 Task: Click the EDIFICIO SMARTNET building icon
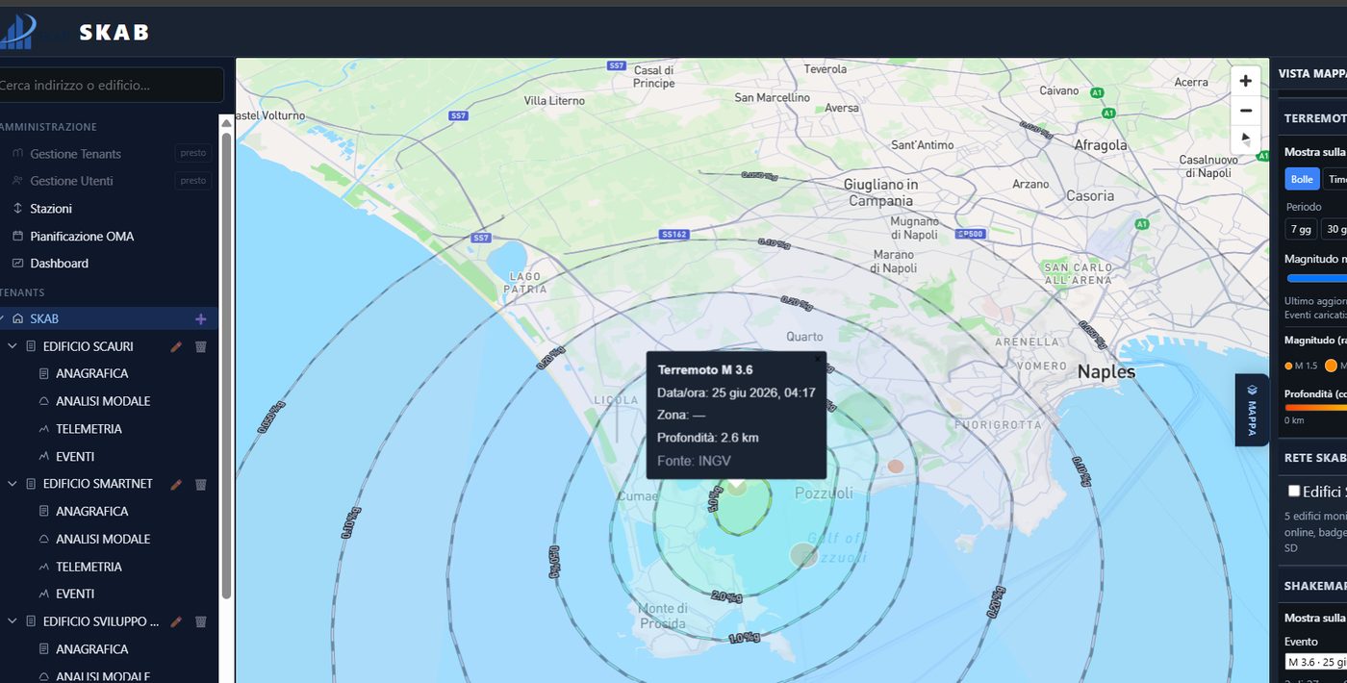[x=31, y=484]
